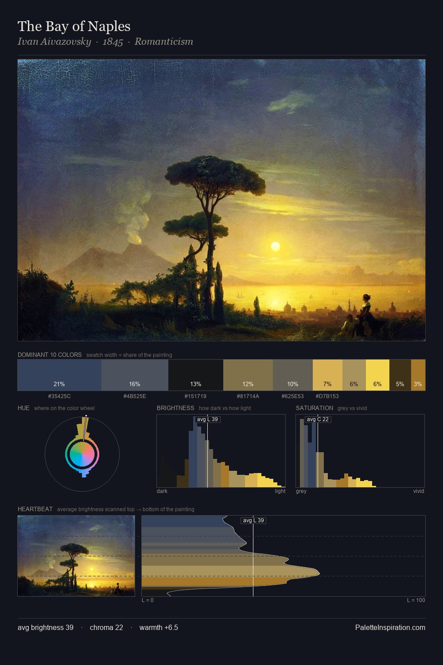Screen dimensions: 443x665
Task: Click 'how dark vs how light' caption
Action: click(x=225, y=408)
